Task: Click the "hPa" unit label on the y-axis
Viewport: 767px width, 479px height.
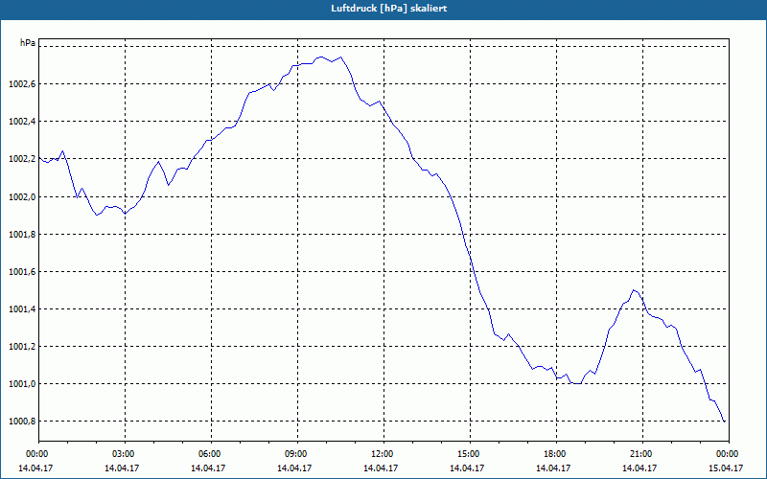Action: coord(28,43)
